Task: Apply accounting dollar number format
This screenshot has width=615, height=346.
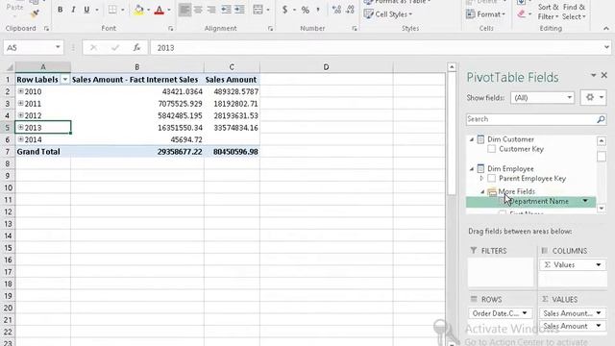Action: click(285, 10)
